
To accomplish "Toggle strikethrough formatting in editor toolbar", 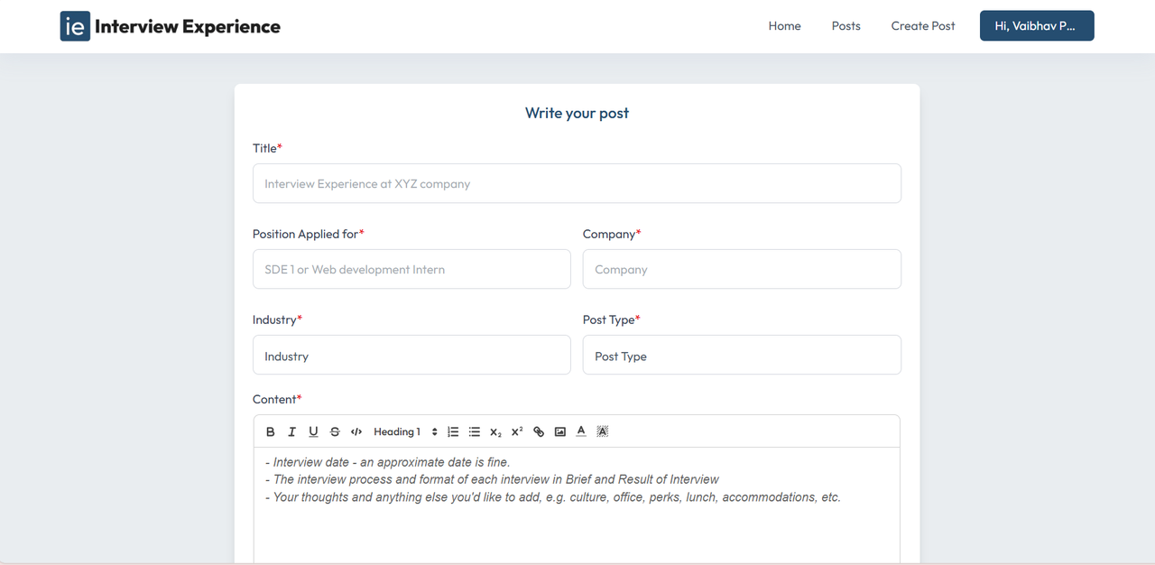I will [x=335, y=431].
